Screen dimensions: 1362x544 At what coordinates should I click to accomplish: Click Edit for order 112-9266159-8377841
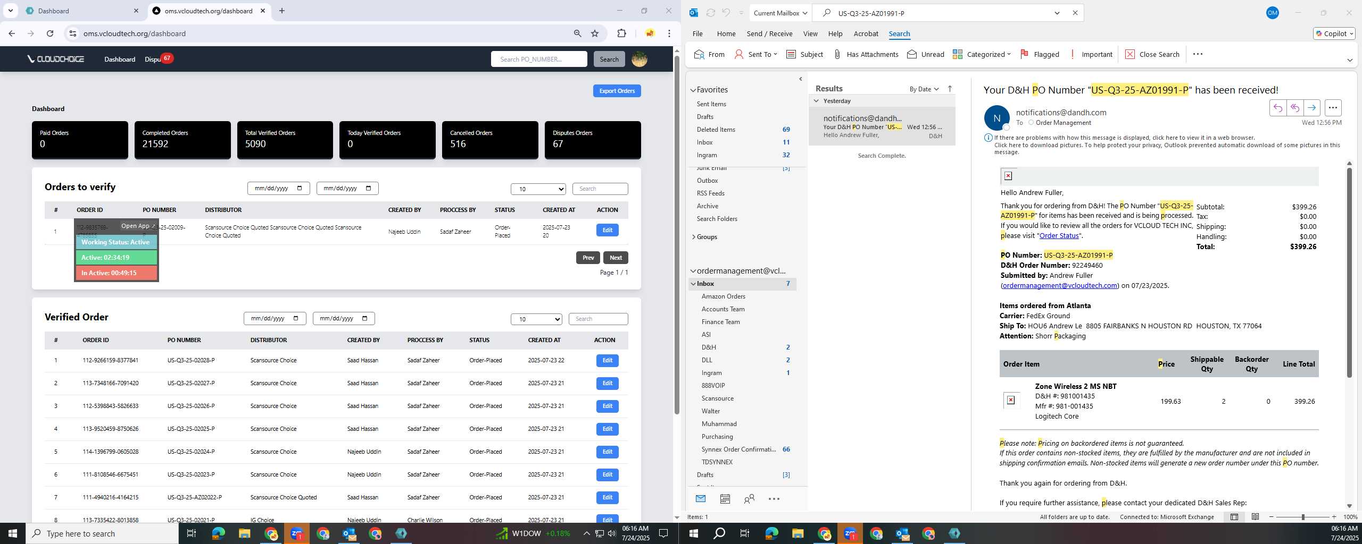click(x=607, y=361)
